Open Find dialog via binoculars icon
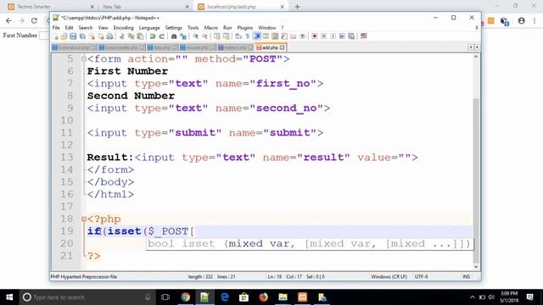 174,36
